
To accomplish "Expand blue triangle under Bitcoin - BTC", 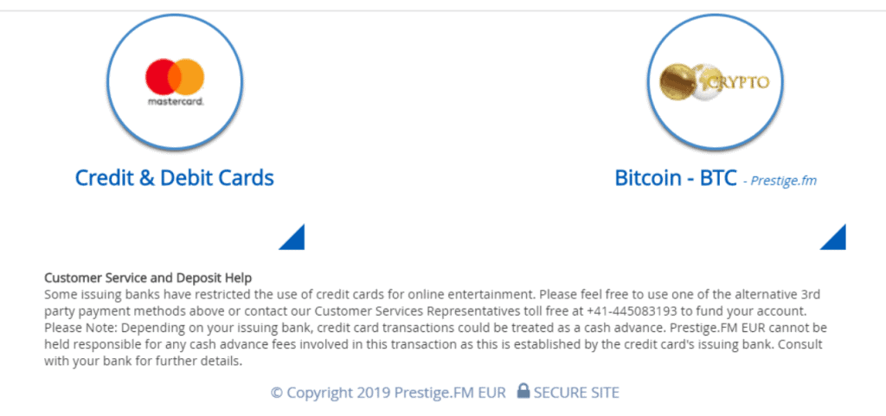I will 837,240.
